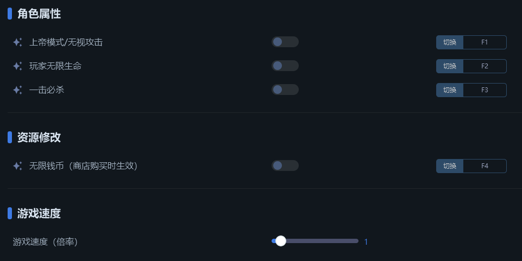Click sparkle icon beside 上帝模式/无视攻击
The width and height of the screenshot is (522, 261).
[17, 42]
